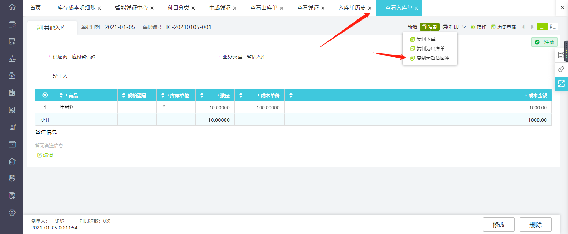The width and height of the screenshot is (568, 234).
Task: Close the 查看凭证 tab
Action: [x=323, y=8]
